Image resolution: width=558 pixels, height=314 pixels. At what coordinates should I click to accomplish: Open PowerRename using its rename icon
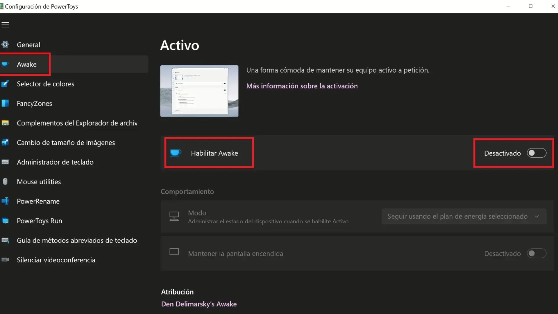click(5, 201)
